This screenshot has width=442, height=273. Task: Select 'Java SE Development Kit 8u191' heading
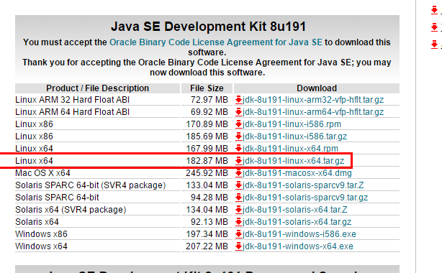[x=208, y=27]
